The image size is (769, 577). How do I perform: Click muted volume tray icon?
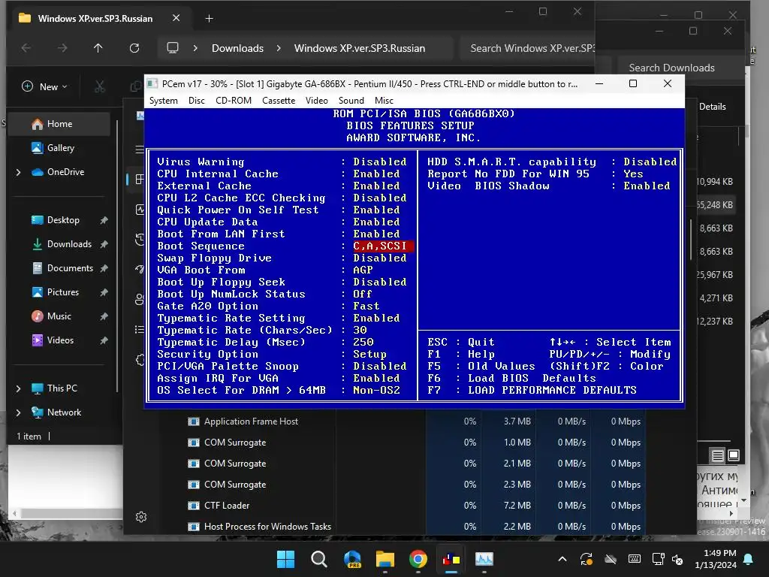[678, 559]
